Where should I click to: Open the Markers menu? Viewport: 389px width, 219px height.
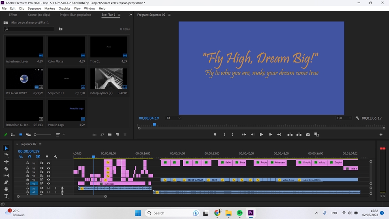[x=49, y=9]
